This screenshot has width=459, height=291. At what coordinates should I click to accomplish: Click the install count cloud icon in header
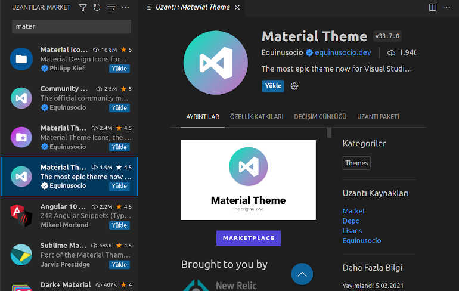click(x=392, y=53)
